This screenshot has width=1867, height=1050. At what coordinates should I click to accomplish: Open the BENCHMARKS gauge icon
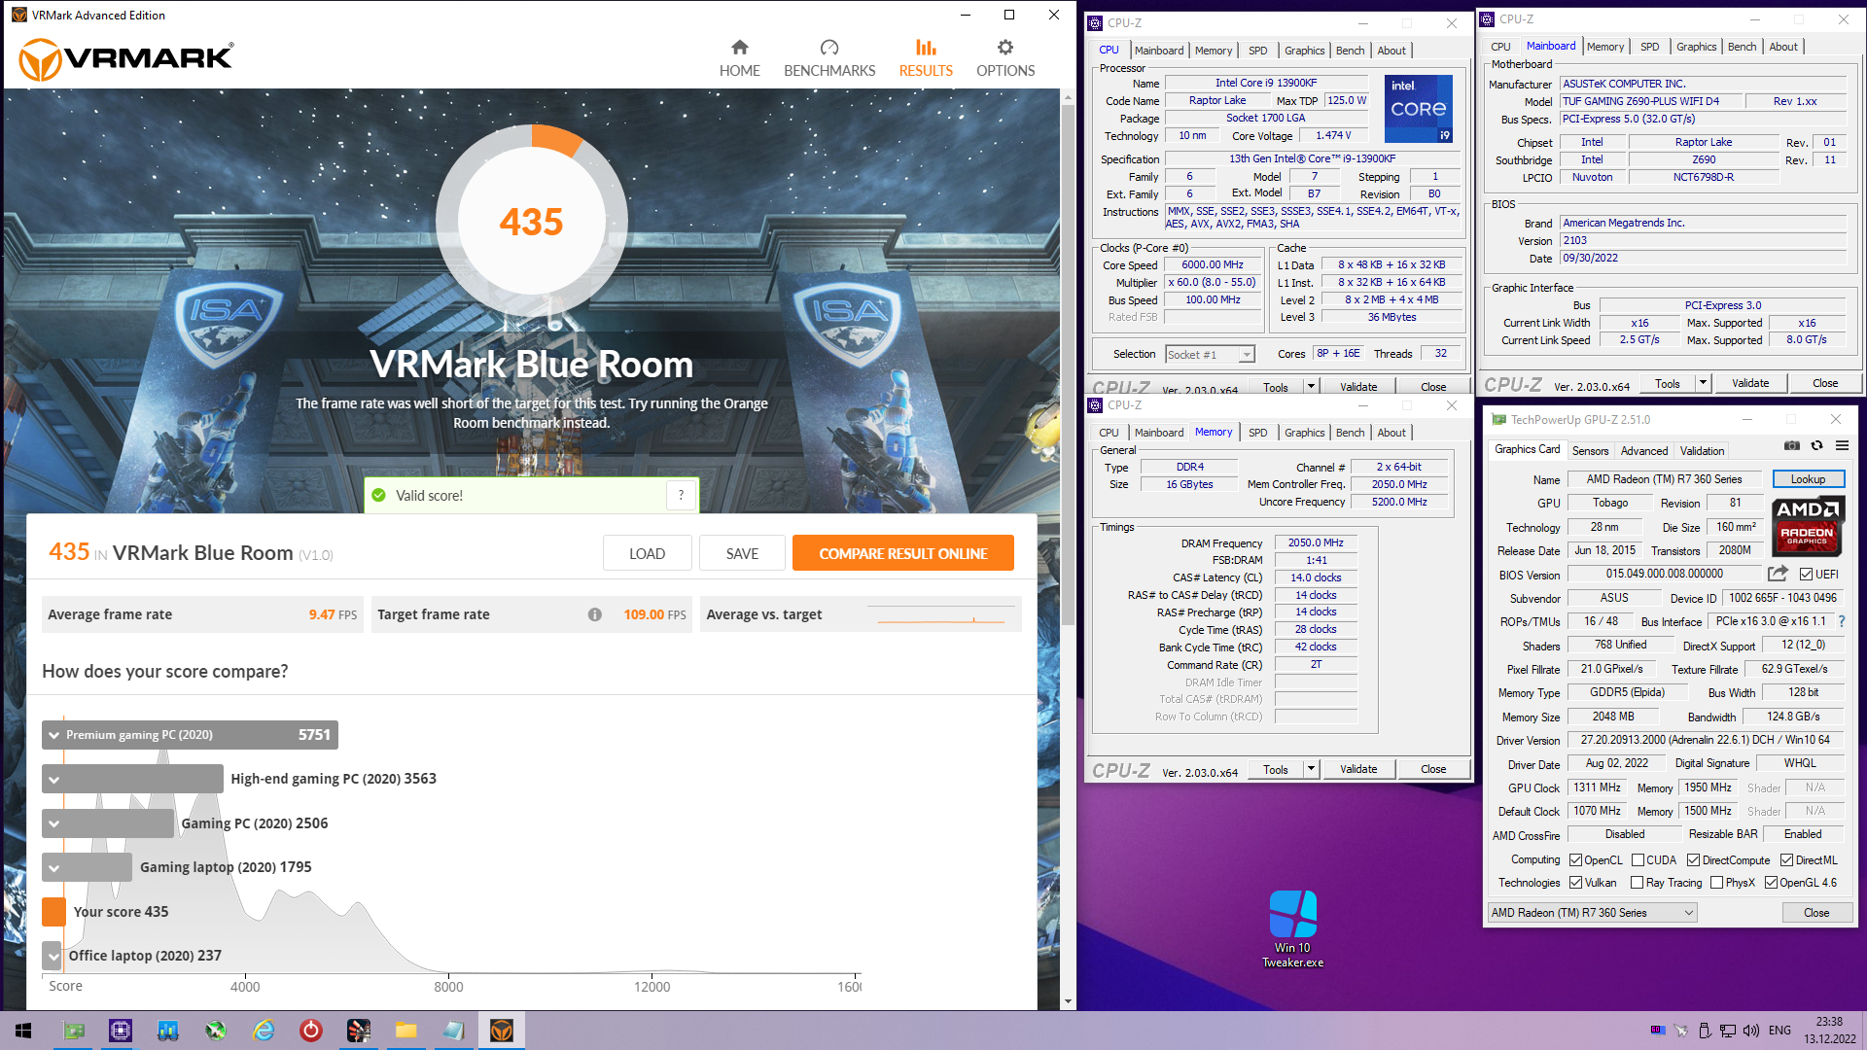(828, 48)
